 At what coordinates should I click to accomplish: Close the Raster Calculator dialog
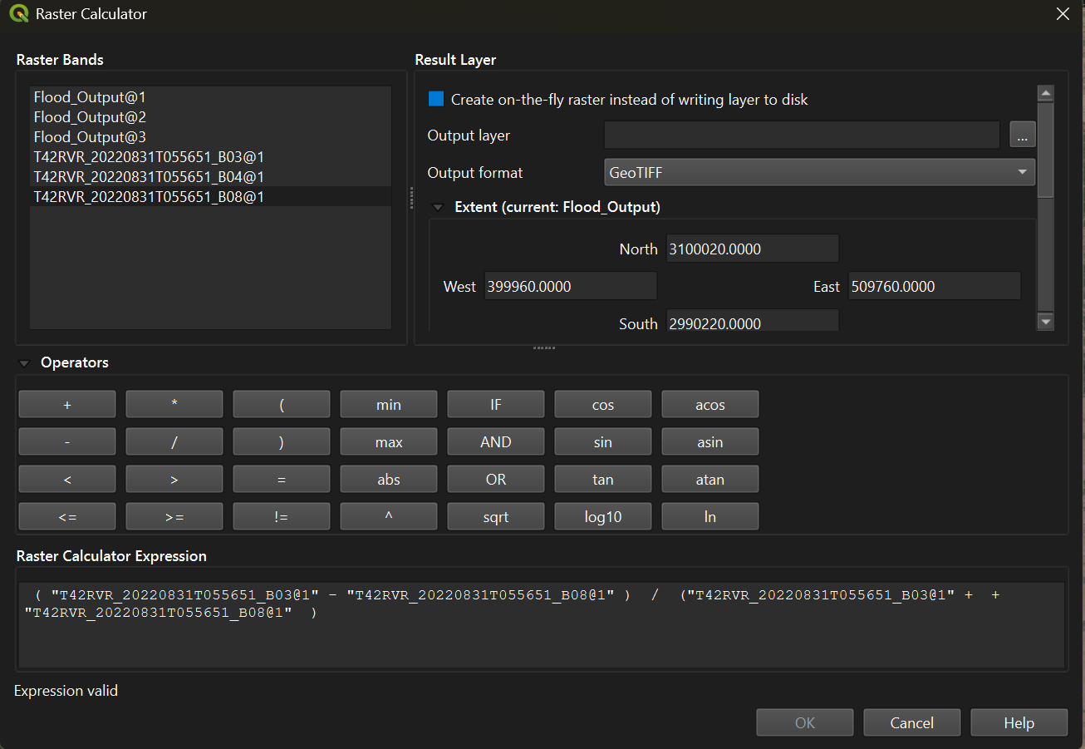click(1062, 14)
